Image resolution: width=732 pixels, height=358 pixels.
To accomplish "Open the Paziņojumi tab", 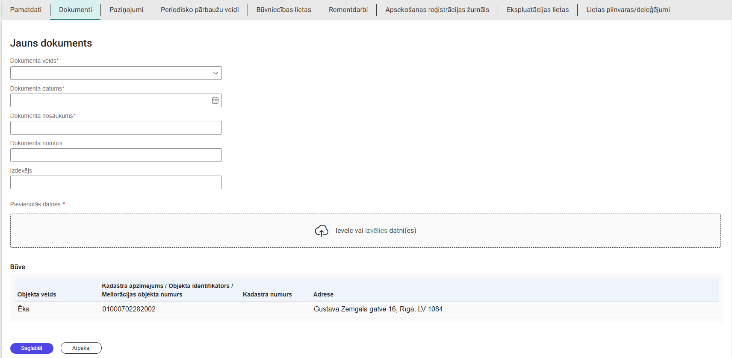I will coord(126,10).
